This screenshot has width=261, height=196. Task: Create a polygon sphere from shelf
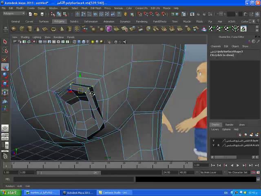point(13,29)
